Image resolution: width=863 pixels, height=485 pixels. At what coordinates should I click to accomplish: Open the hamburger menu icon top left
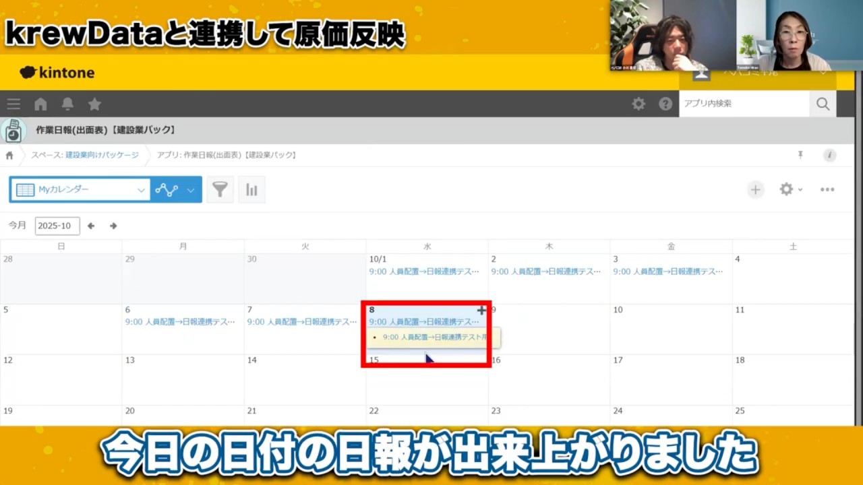(x=13, y=104)
